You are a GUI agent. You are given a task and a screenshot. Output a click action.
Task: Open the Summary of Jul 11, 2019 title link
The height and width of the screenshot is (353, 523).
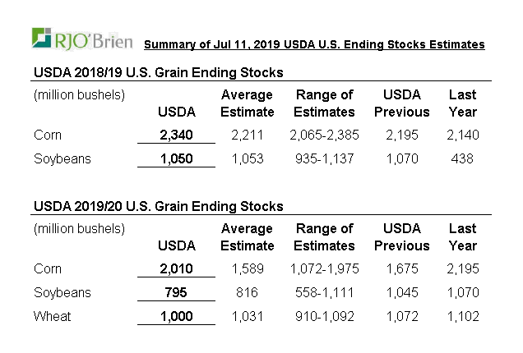[x=314, y=44]
